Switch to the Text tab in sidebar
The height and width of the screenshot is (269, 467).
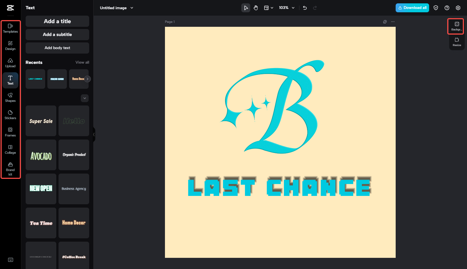10,80
